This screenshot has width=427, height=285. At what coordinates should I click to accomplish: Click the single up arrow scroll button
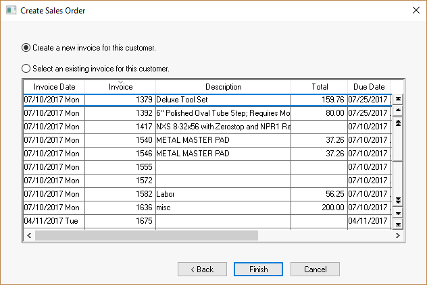pyautogui.click(x=398, y=110)
